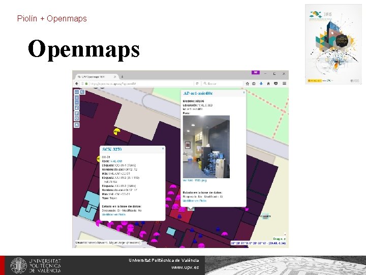Zoom out the map with minus control
This screenshot has height=275, width=366.
click(77, 102)
